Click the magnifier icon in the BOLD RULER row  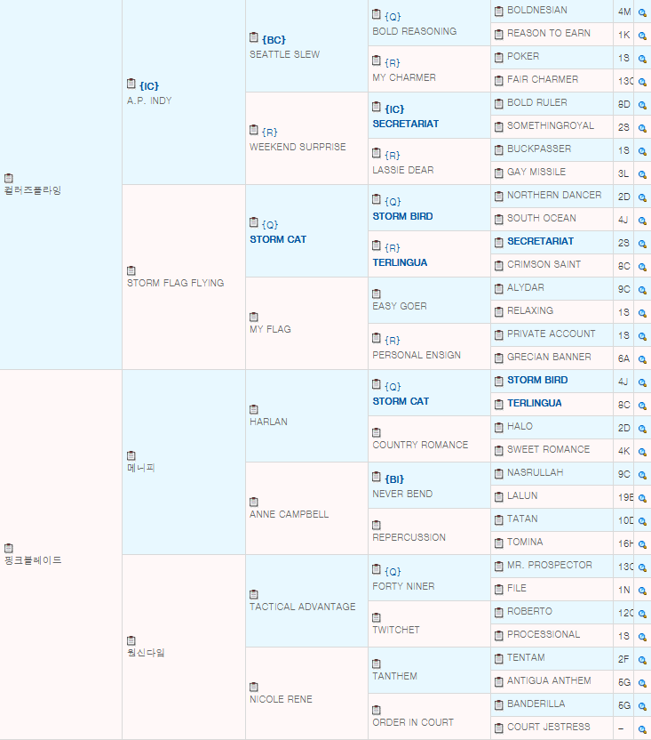[642, 105]
